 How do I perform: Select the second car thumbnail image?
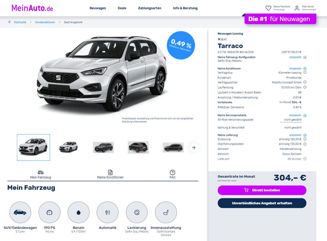68,147
